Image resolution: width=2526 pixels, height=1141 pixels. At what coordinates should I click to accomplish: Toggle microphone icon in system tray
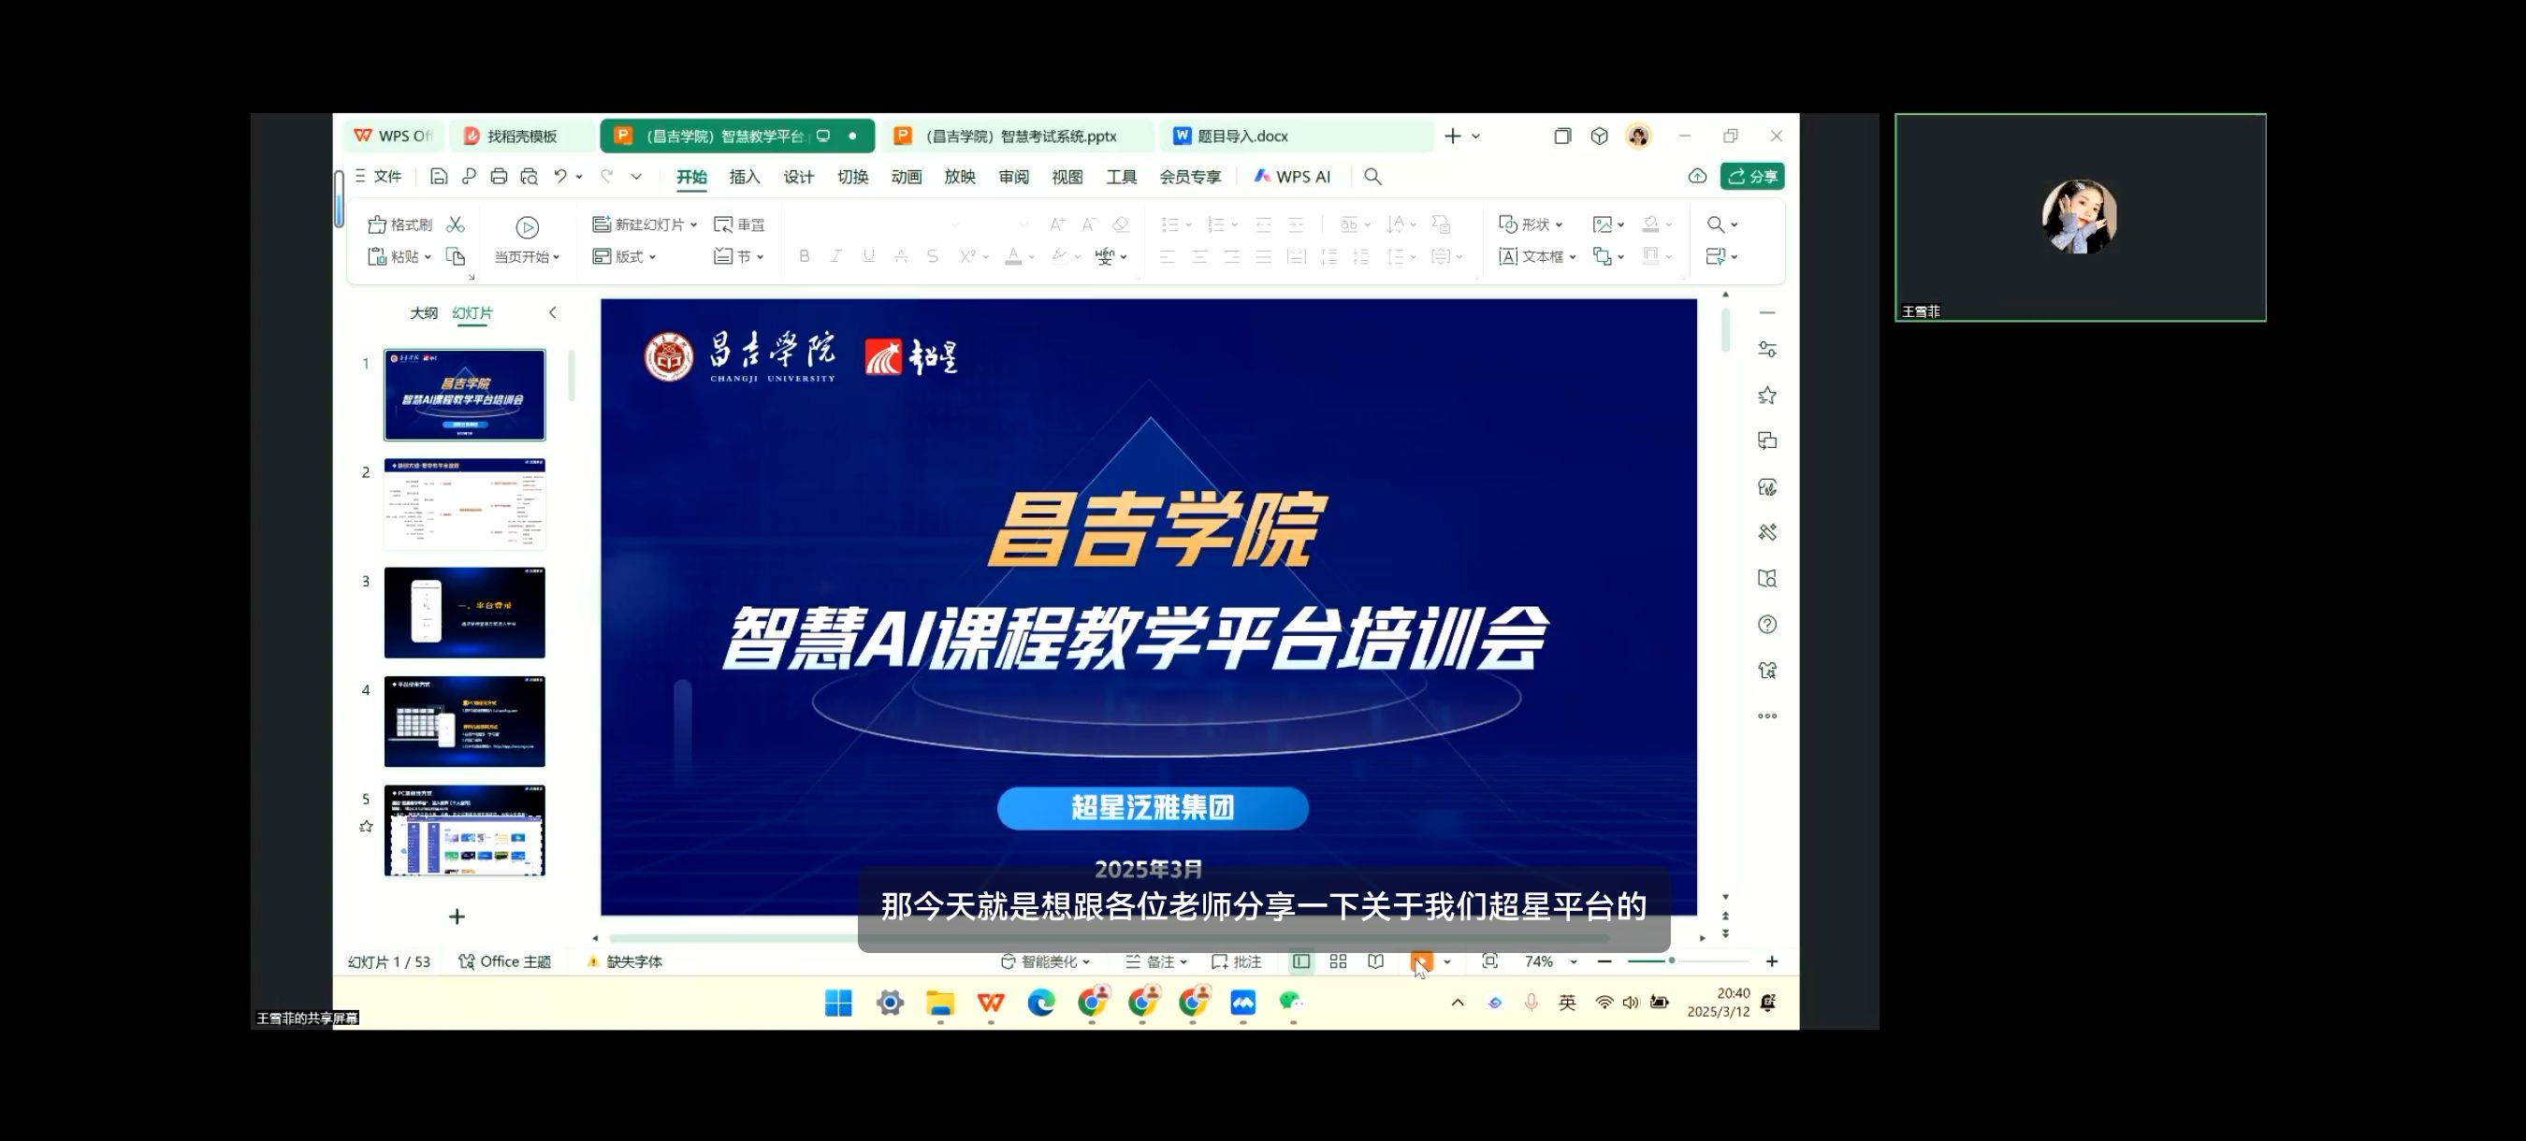(1531, 1002)
